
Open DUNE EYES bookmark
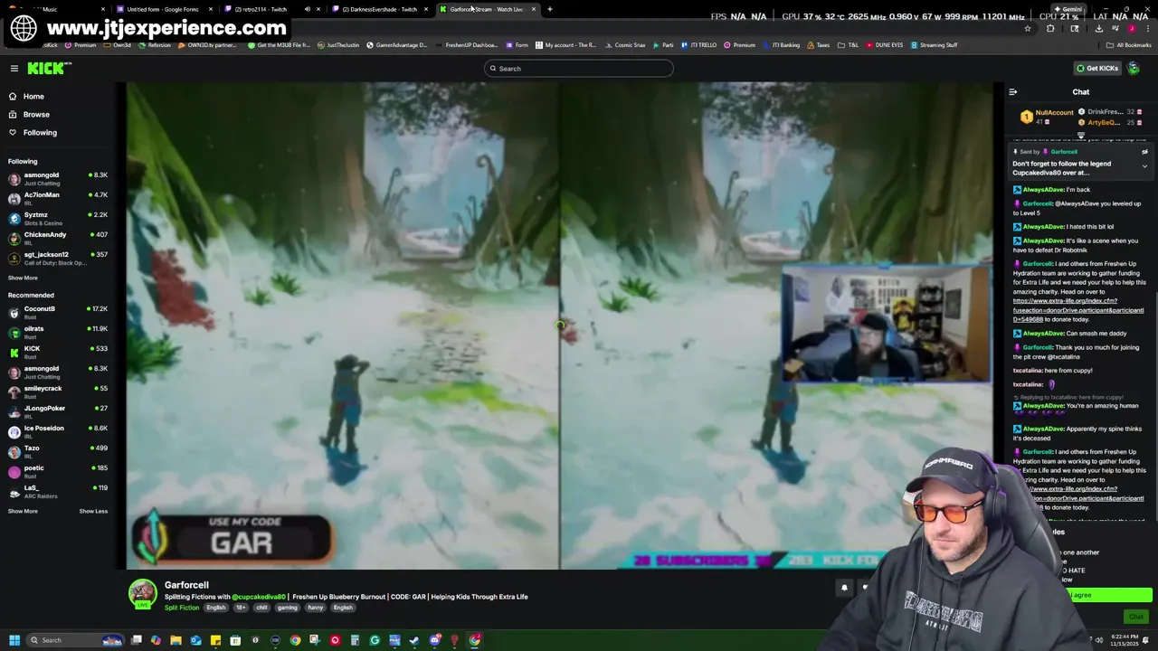coord(884,45)
